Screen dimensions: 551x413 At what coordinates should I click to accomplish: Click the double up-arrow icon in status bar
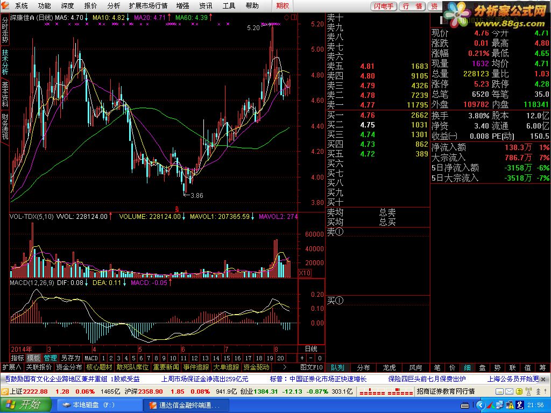538,391
